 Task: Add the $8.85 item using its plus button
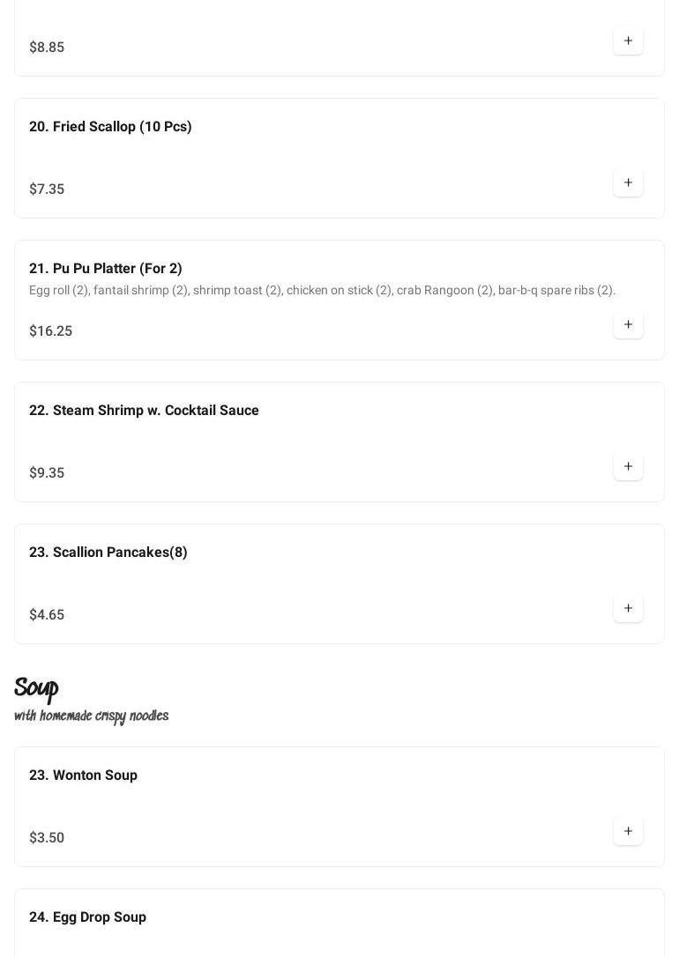tap(628, 41)
